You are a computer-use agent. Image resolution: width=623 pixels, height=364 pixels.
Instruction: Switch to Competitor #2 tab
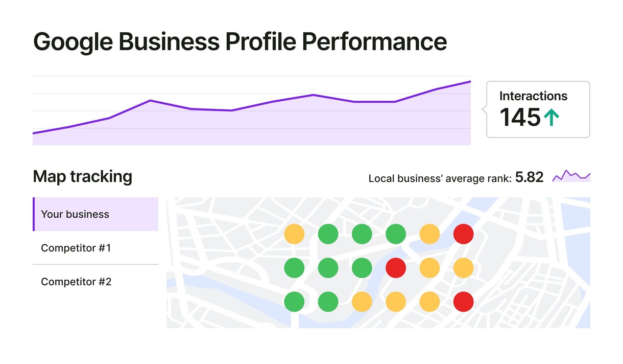point(95,282)
